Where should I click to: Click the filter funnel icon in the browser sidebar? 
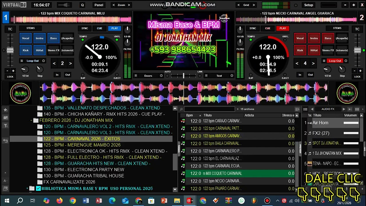click(5, 126)
